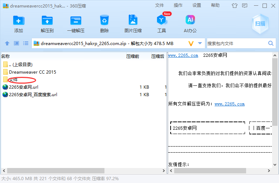Click the 2265安卓网 dashed box in the comment
This screenshot has width=279, height=183.
click(208, 128)
